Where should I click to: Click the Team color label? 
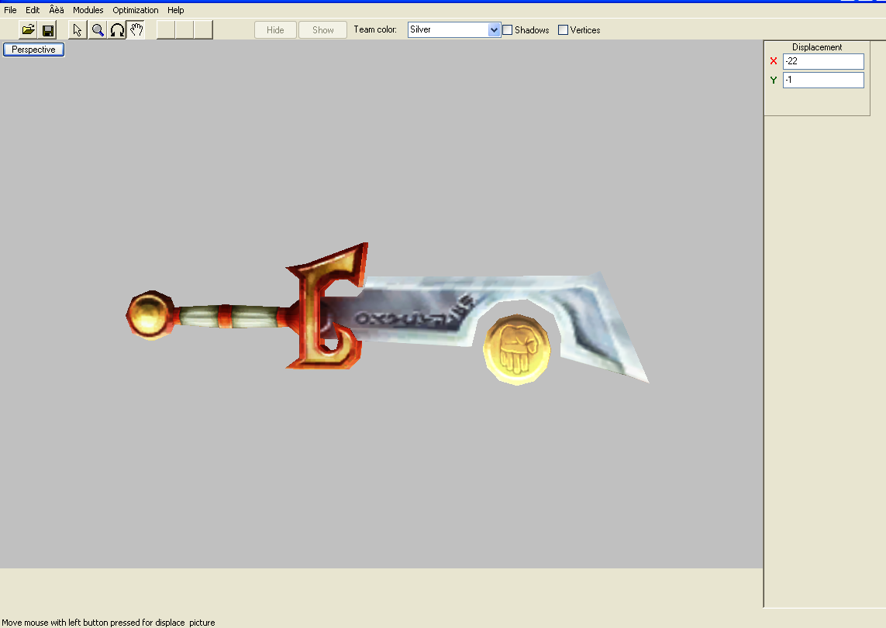[x=375, y=29]
